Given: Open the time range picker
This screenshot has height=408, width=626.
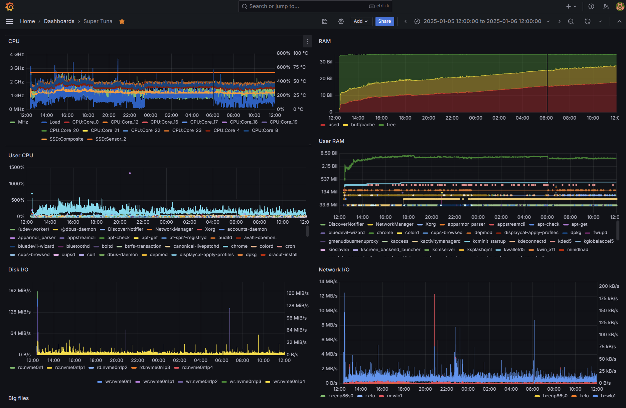Looking at the screenshot, I should [482, 21].
